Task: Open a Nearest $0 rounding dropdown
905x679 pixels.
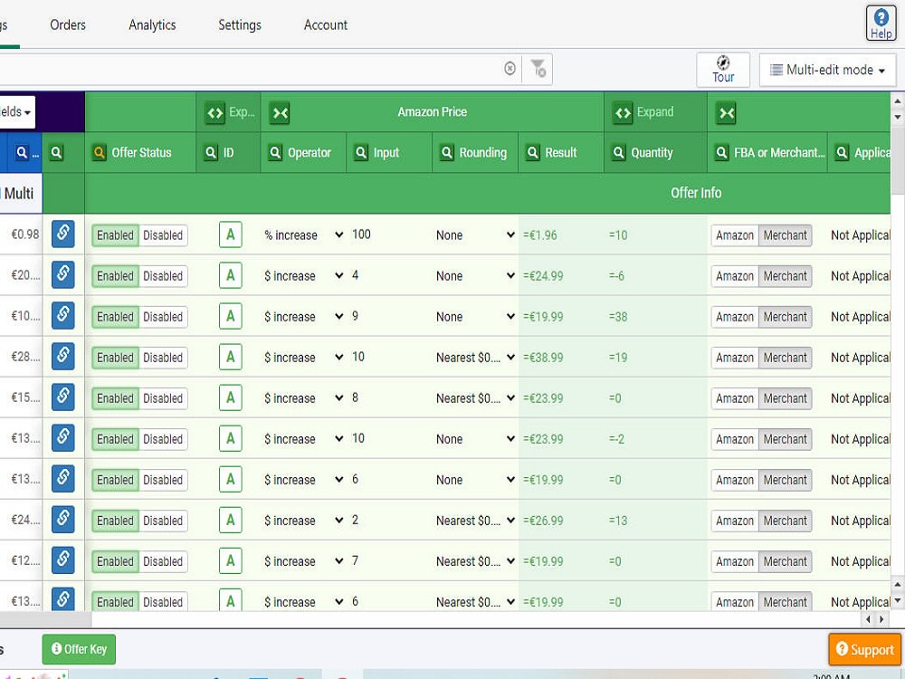Action: click(474, 358)
